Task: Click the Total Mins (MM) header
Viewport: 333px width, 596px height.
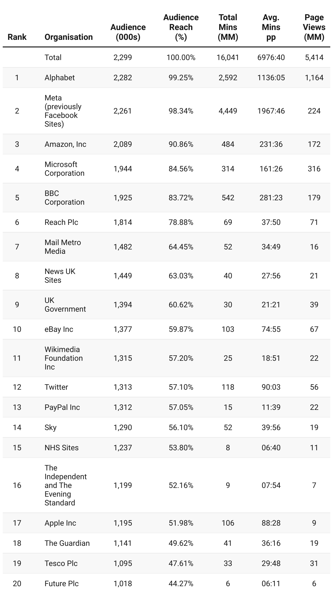Action: click(228, 27)
